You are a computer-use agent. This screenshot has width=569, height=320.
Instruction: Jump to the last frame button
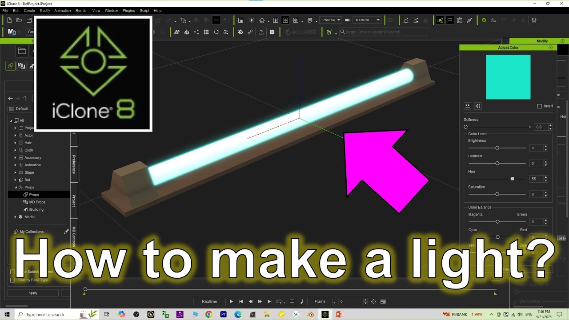point(269,301)
